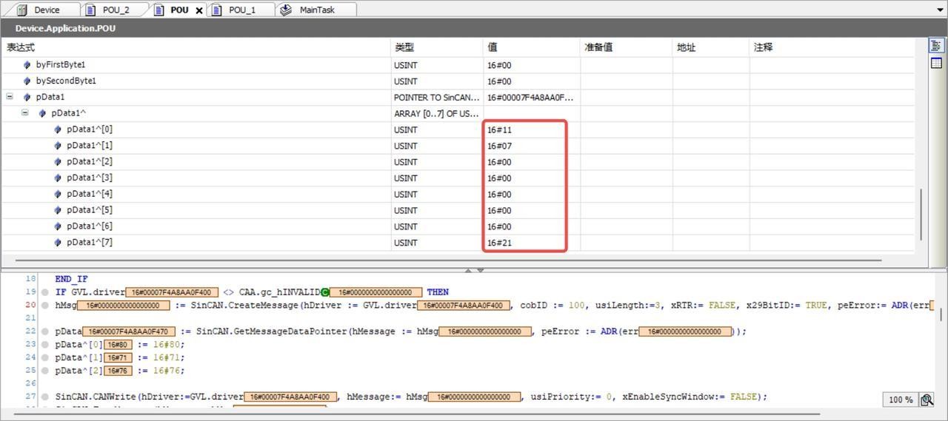The image size is (948, 421).
Task: Click the 100 % zoom level button
Action: point(900,400)
